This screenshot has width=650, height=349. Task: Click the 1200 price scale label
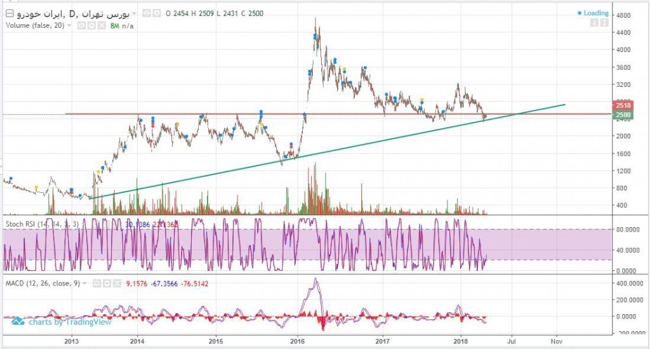tap(623, 171)
